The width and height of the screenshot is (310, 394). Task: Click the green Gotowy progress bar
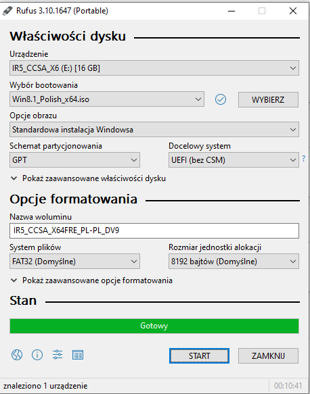click(154, 326)
